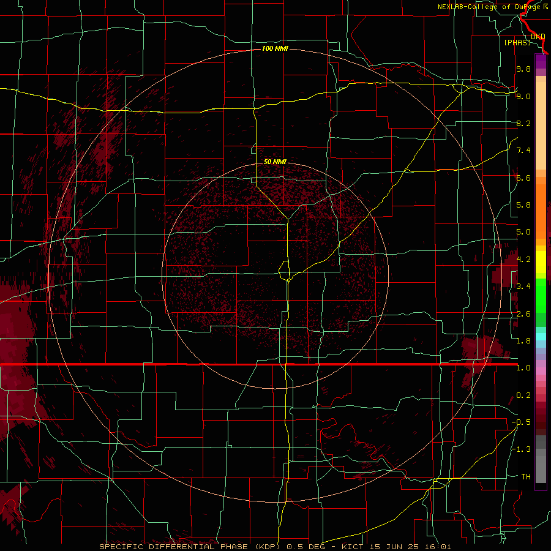The height and width of the screenshot is (551, 551).
Task: Click the 3.4 scale value
Action: [523, 287]
